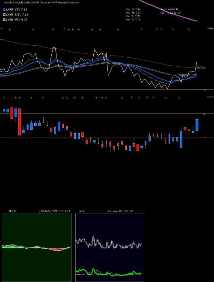Click the 'Pre H: 7.77' value
Image resolution: width=214 pixels, height=282 pixels.
[133, 13]
